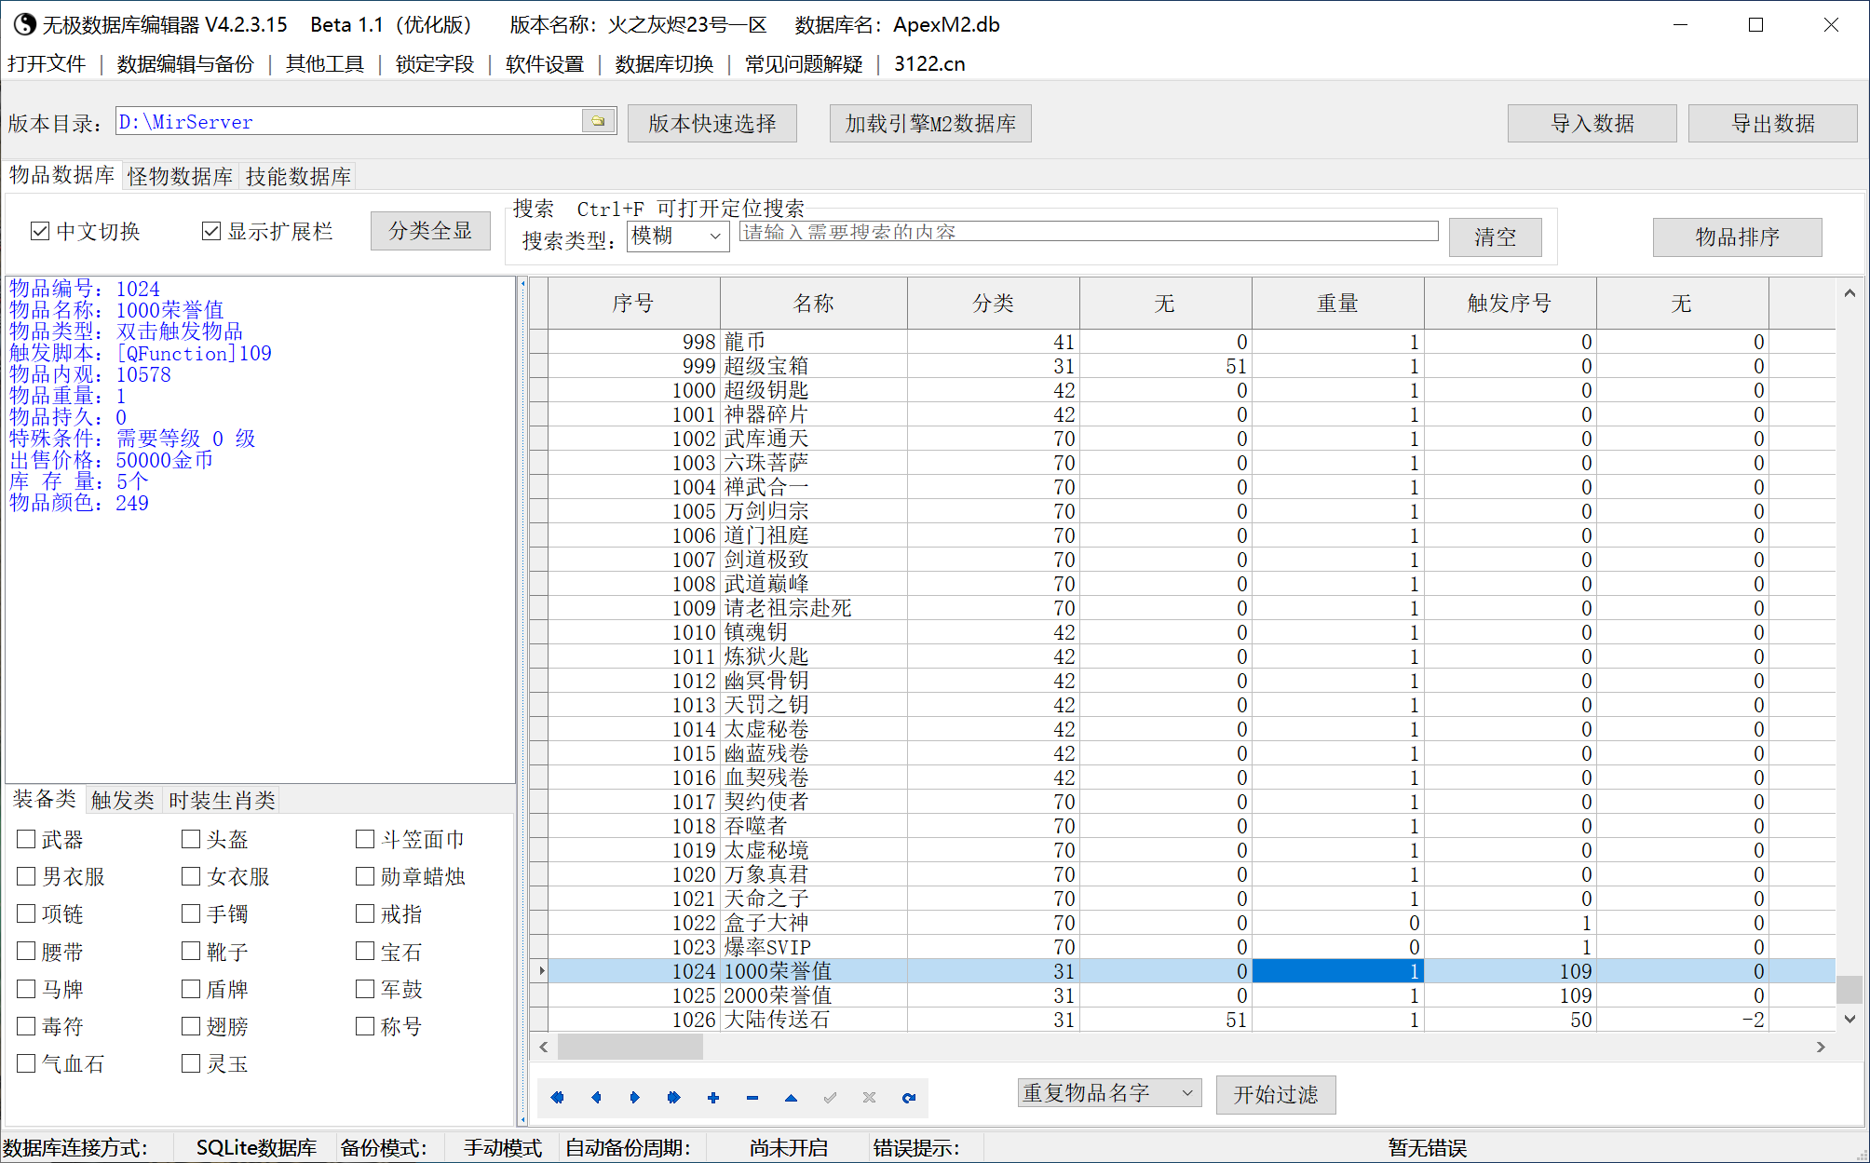Cancel edit X icon in navigator
This screenshot has width=1870, height=1163.
click(869, 1098)
